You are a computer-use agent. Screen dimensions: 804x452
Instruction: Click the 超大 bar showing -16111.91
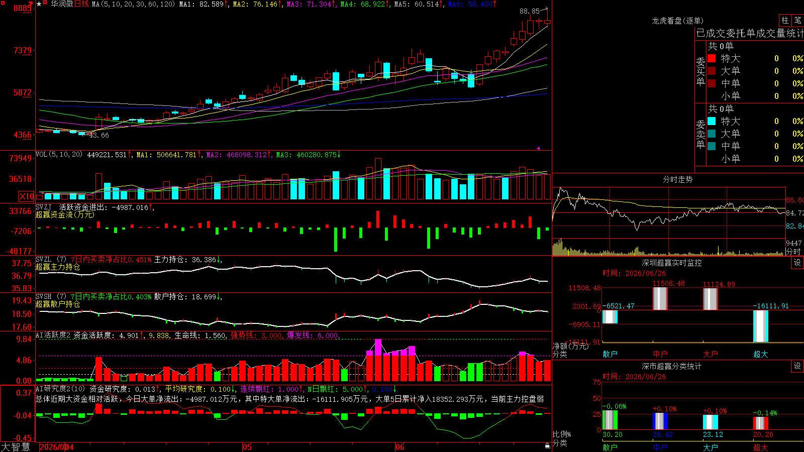(x=761, y=326)
